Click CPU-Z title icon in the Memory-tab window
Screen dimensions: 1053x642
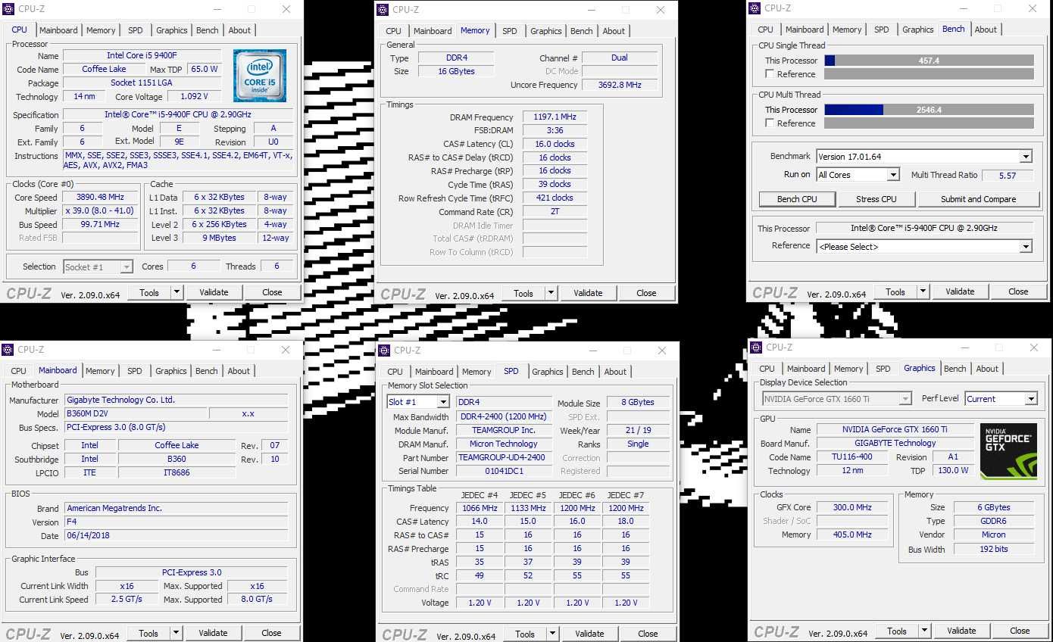pyautogui.click(x=383, y=10)
